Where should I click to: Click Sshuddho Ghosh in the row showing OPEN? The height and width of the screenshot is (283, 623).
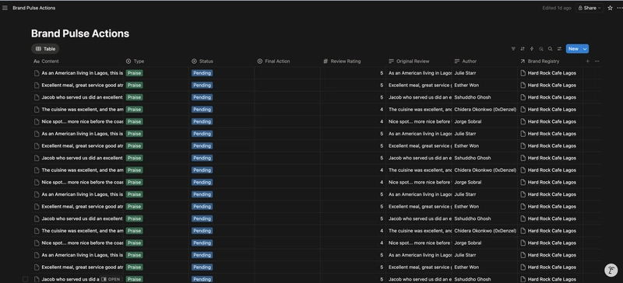pos(473,279)
